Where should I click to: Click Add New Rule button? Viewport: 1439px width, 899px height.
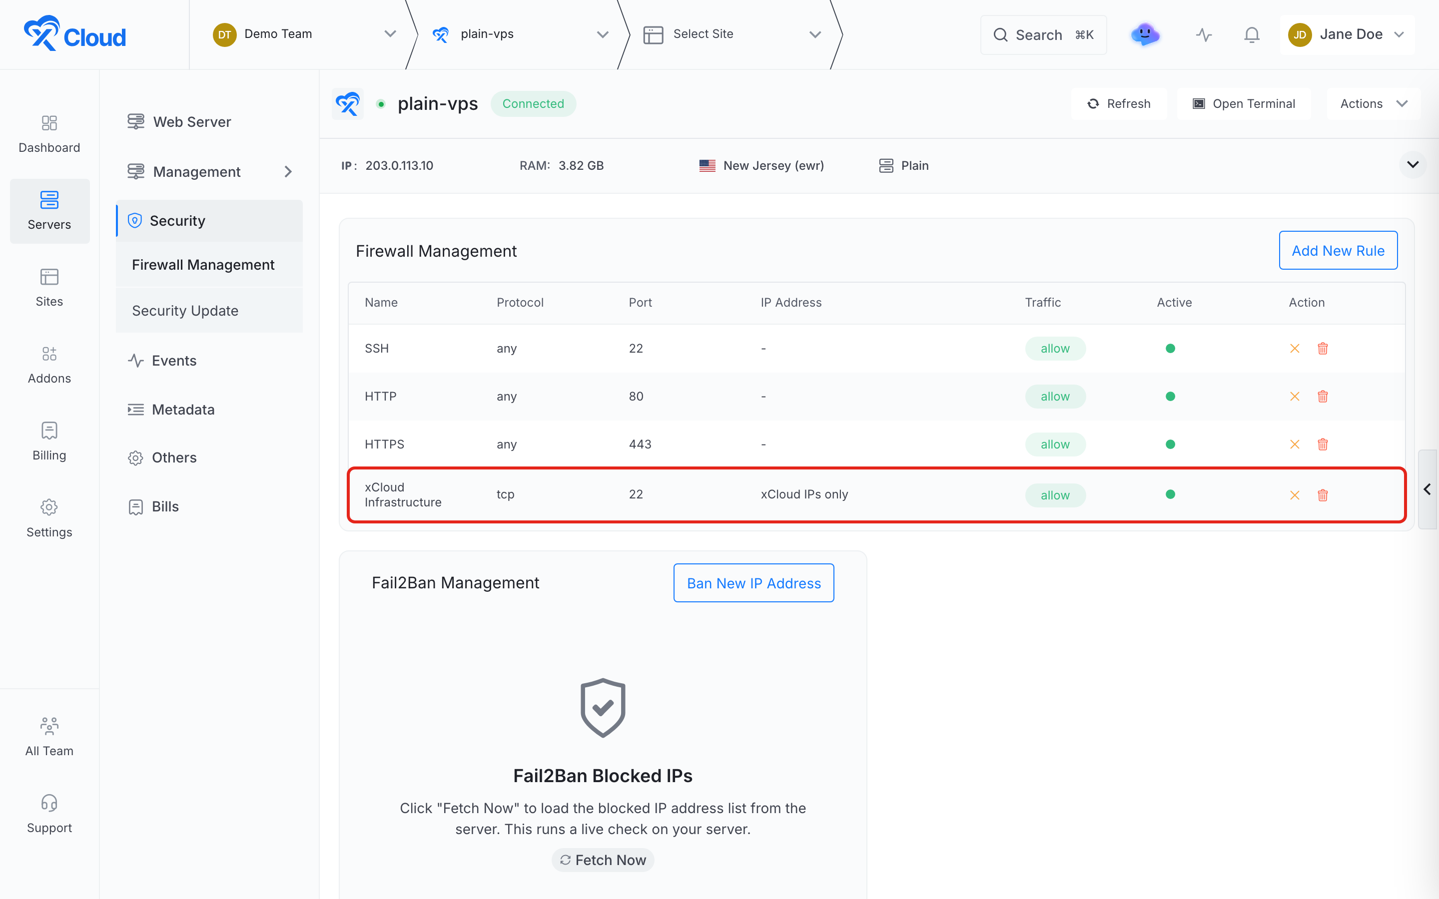tap(1338, 250)
